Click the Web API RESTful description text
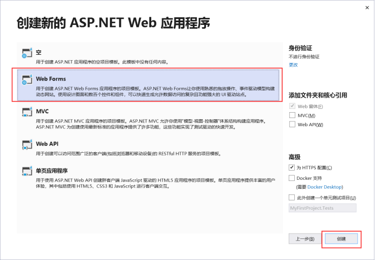 point(128,154)
